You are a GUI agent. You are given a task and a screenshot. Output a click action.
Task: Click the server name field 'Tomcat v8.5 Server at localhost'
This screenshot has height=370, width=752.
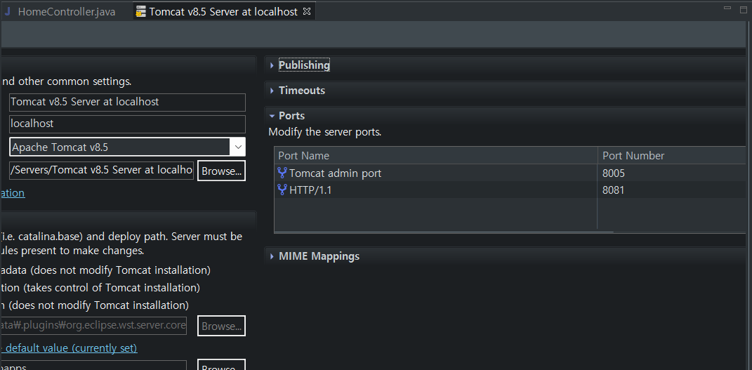point(127,102)
